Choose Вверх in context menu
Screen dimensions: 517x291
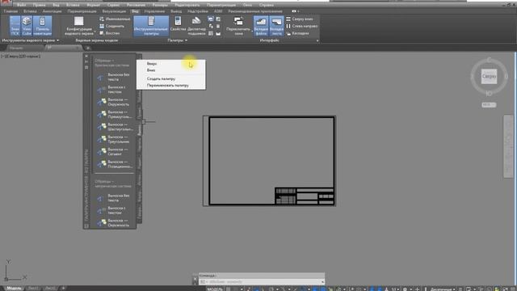coord(171,63)
